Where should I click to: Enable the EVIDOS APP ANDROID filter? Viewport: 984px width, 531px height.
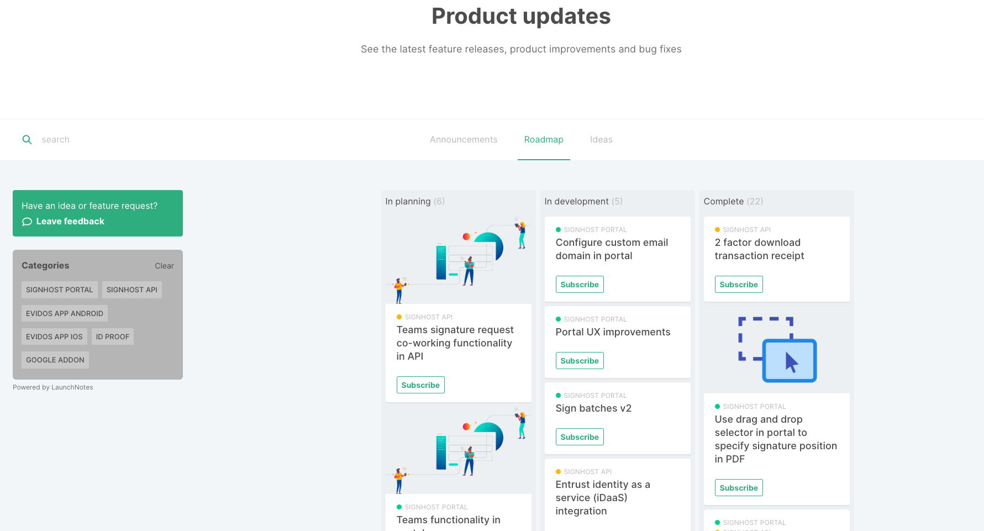(x=64, y=313)
